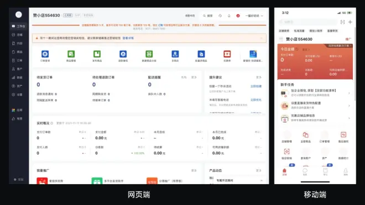Image resolution: width=365 pixels, height=205 pixels.
Task: Click 调整布局 in the web header
Action: pos(190,16)
